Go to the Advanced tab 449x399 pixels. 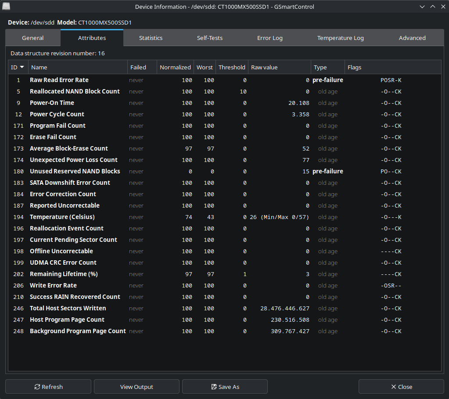[412, 38]
